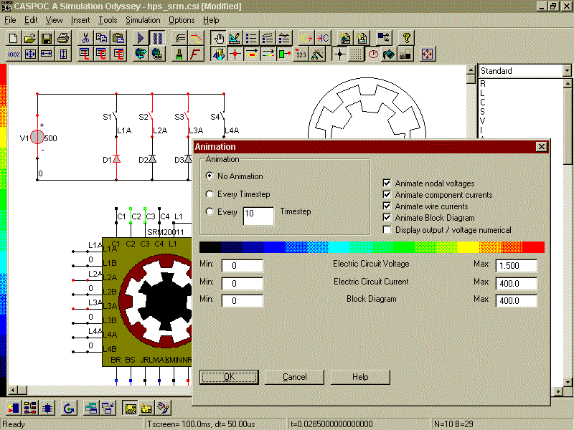This screenshot has width=574, height=430.
Task: Click the 123 numbering icon
Action: (x=301, y=54)
